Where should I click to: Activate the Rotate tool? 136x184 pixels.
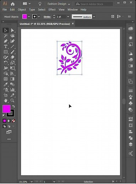click(6, 63)
